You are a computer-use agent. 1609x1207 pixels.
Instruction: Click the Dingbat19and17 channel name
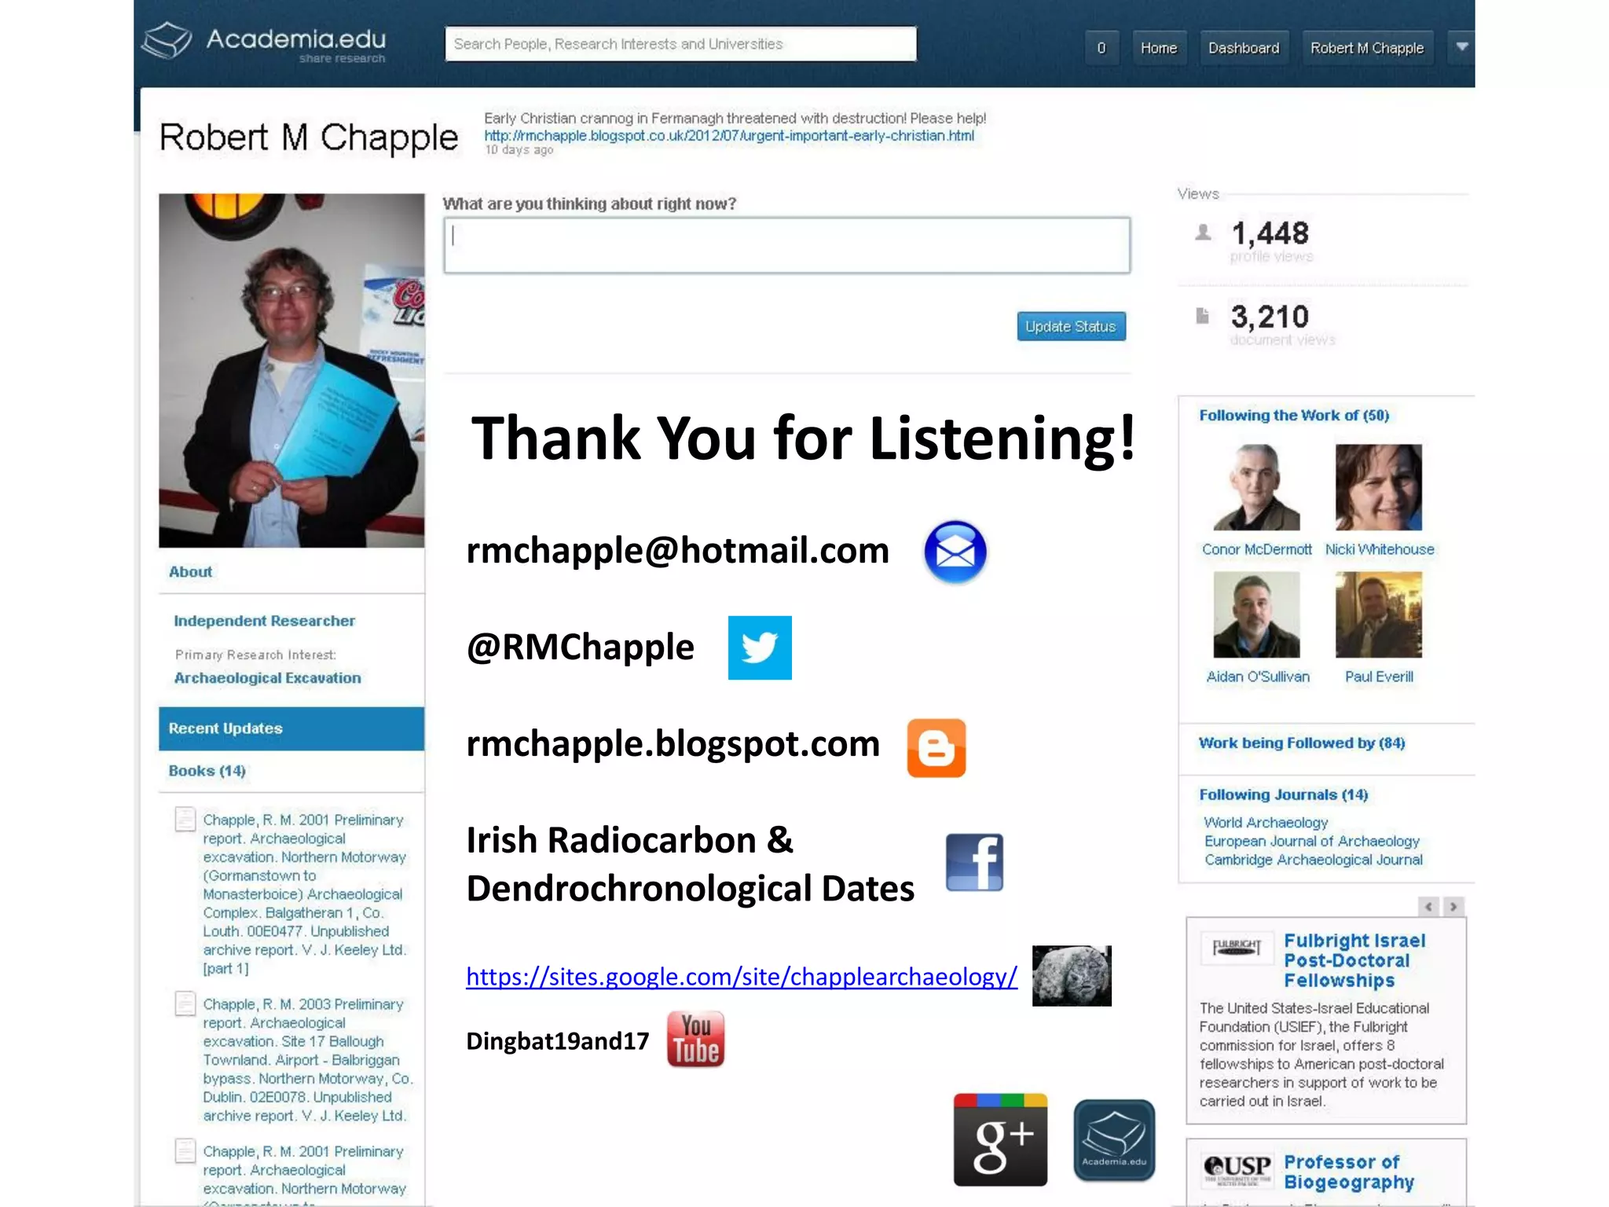(558, 1041)
